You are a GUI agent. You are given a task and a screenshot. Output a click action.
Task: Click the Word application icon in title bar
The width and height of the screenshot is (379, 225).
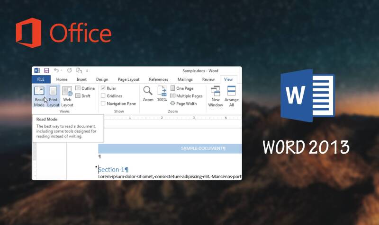37,70
